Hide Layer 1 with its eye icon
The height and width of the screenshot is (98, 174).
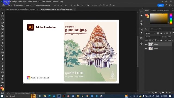pyautogui.click(x=146, y=48)
